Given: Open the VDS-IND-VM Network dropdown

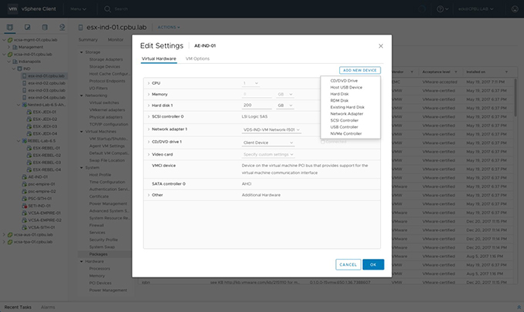Looking at the screenshot, I should [272, 129].
